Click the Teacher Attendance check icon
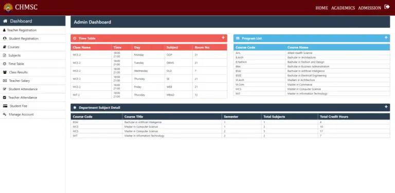Viewport: 395px width, 193px height. coord(5,98)
